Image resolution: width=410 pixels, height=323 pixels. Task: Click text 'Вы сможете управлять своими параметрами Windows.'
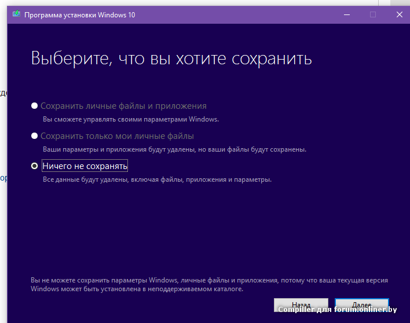click(131, 119)
